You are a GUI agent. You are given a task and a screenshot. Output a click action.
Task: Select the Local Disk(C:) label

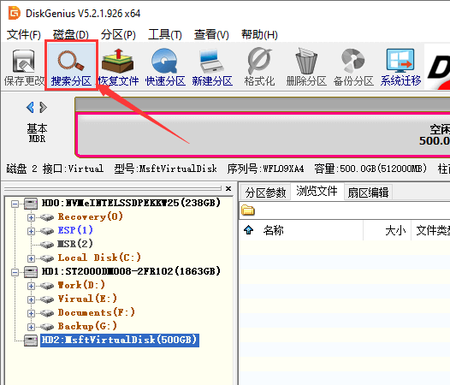point(99,258)
